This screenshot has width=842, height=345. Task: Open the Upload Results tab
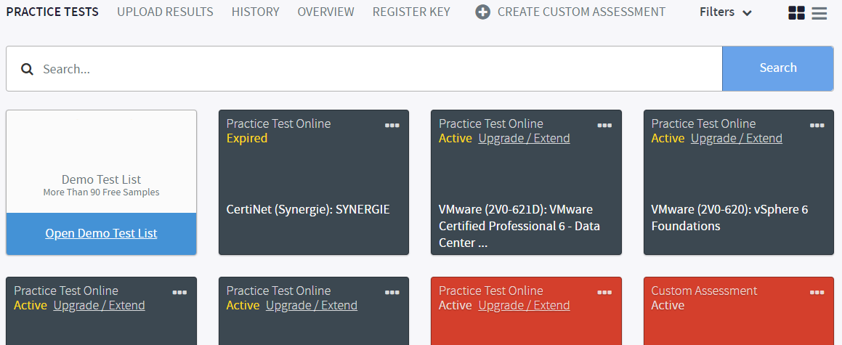tap(166, 12)
